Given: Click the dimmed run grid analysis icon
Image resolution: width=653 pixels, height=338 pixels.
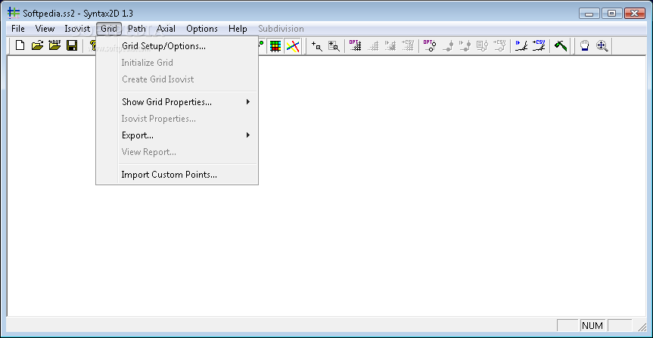Looking at the screenshot, I should tap(390, 46).
